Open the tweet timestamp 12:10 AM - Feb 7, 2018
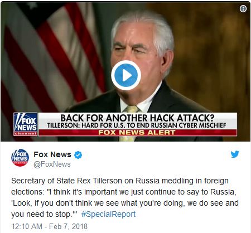Viewport: 251px width, 233px height. (x=49, y=226)
